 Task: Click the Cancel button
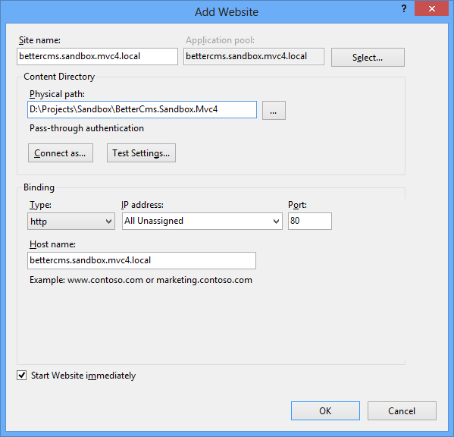point(402,410)
